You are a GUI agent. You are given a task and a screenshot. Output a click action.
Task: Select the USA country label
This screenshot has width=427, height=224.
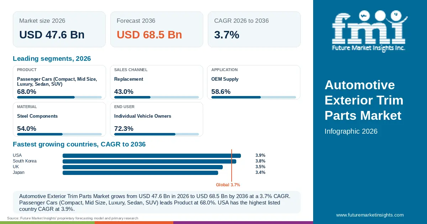point(17,155)
